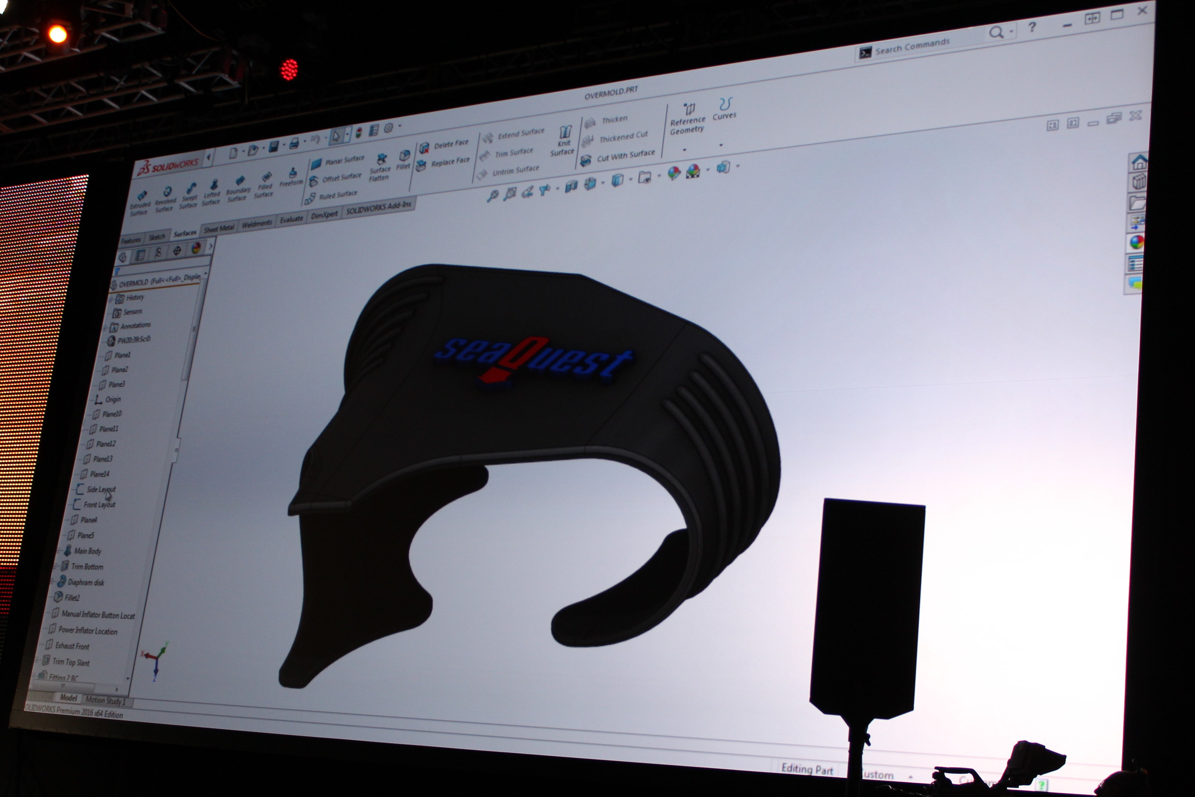Toggle the Rebuild traffic light icon
The image size is (1195, 797).
[x=359, y=133]
